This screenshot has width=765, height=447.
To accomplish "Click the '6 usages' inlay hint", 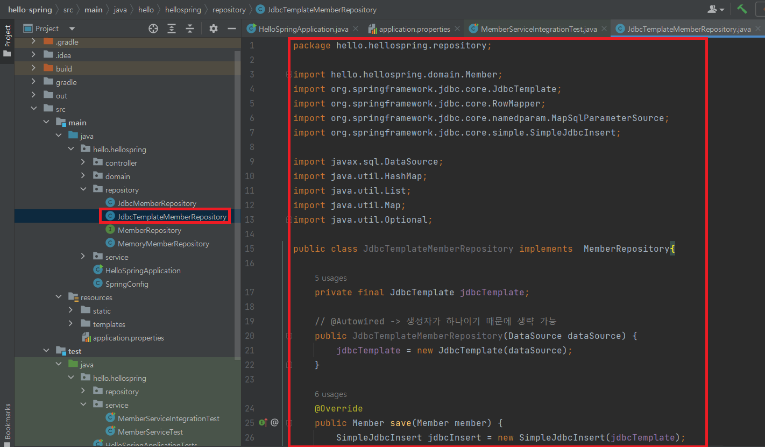I will tap(331, 394).
